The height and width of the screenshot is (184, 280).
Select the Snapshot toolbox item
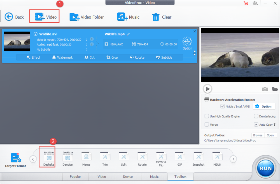click(199, 159)
